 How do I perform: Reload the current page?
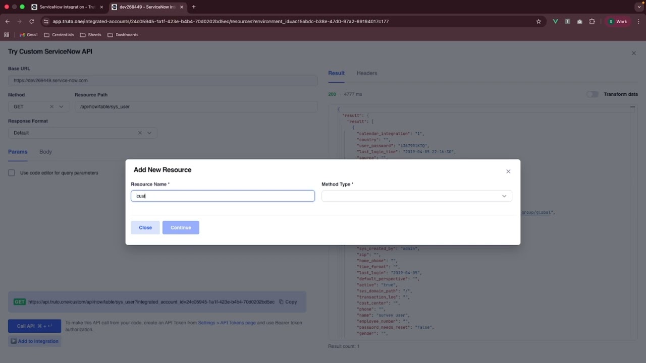(x=31, y=22)
